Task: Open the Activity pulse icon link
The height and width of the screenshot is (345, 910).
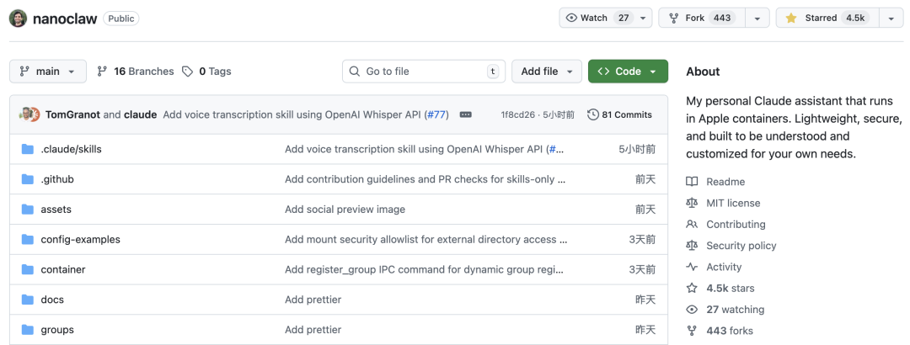Action: (692, 267)
